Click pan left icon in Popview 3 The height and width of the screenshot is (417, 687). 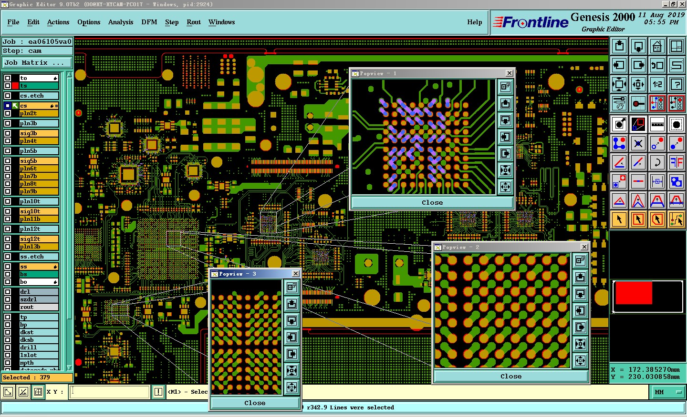click(292, 337)
